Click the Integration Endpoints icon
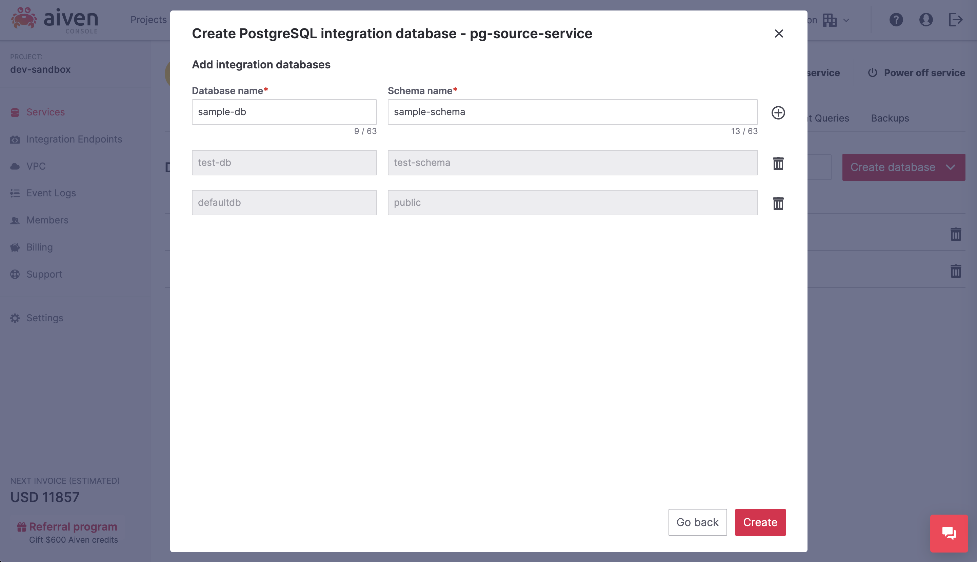This screenshot has height=562, width=977. [15, 139]
